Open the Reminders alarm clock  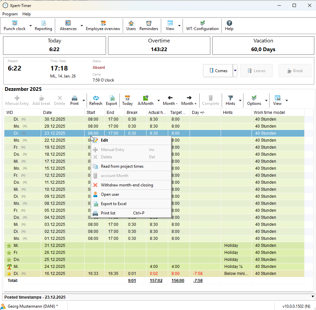(x=149, y=25)
